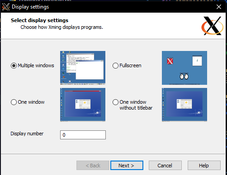Click the Multiple windows label text
This screenshot has height=175, width=227.
coord(36,65)
